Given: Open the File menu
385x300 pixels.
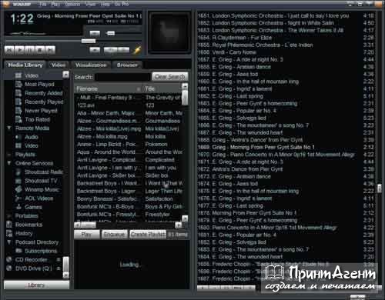Looking at the screenshot, I should click(43, 5).
